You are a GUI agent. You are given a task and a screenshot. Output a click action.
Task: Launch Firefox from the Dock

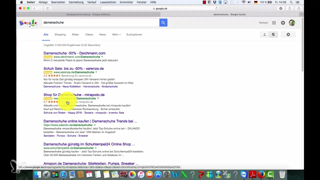click(x=261, y=174)
